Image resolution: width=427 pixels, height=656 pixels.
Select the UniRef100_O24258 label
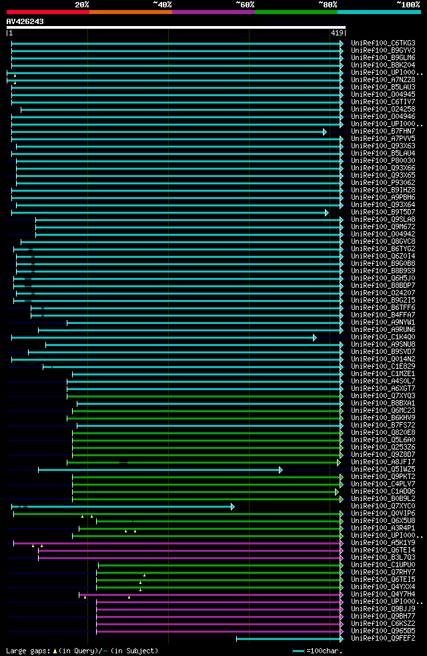[x=383, y=109]
